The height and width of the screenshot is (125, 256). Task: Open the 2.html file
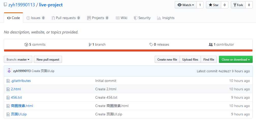pos(16,89)
